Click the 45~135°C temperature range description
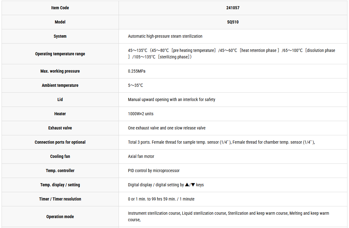Image resolution: width=349 pixels, height=228 pixels. click(x=231, y=54)
